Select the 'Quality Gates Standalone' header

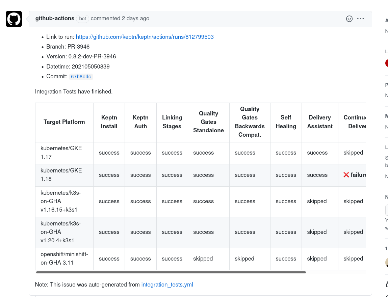click(x=209, y=122)
